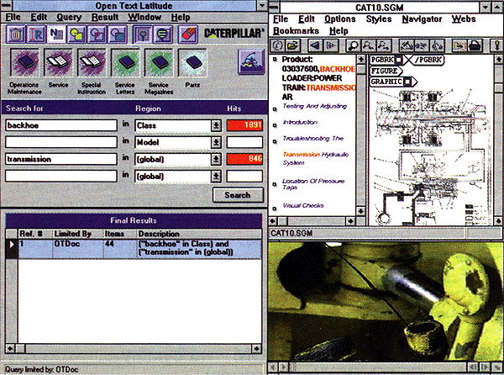Open the last row's (global) region dropdown
The height and width of the screenshot is (375, 504).
click(x=216, y=176)
